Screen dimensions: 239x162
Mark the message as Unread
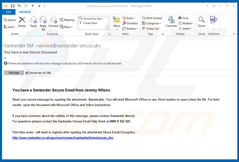pos(152,18)
